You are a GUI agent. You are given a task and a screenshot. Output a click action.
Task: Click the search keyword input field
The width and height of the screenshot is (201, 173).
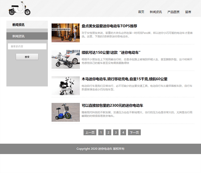coord(27,47)
